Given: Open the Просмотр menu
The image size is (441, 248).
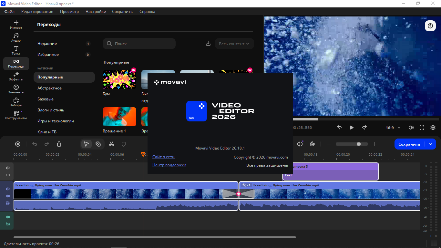Looking at the screenshot, I should point(69,12).
